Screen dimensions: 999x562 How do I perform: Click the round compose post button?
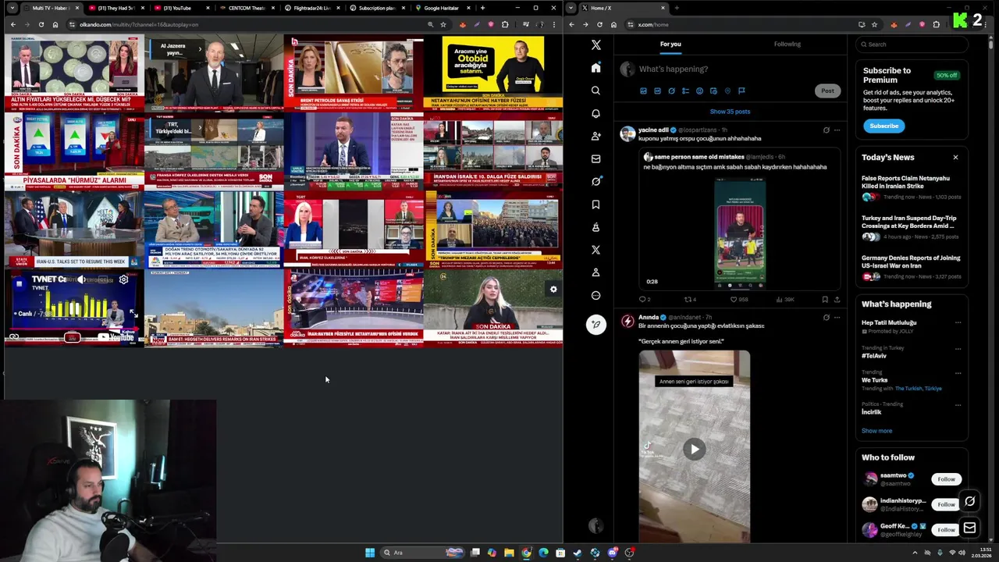tap(595, 324)
